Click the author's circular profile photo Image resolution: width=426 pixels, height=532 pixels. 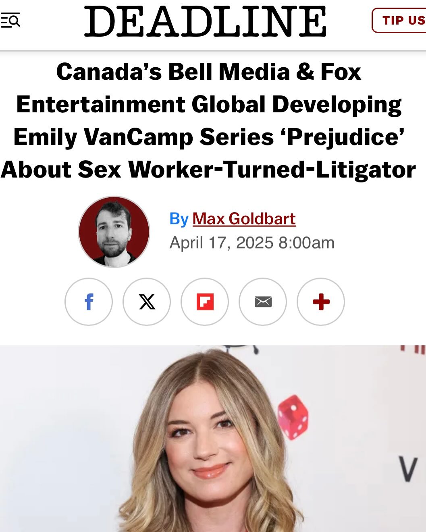coord(114,232)
